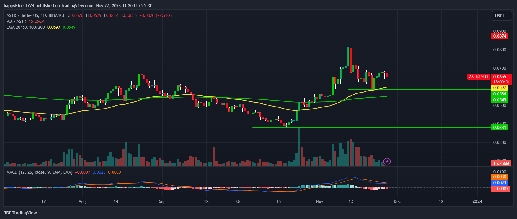Click the green 0.0549 EMA price label
This screenshot has width=517, height=219.
click(x=500, y=100)
